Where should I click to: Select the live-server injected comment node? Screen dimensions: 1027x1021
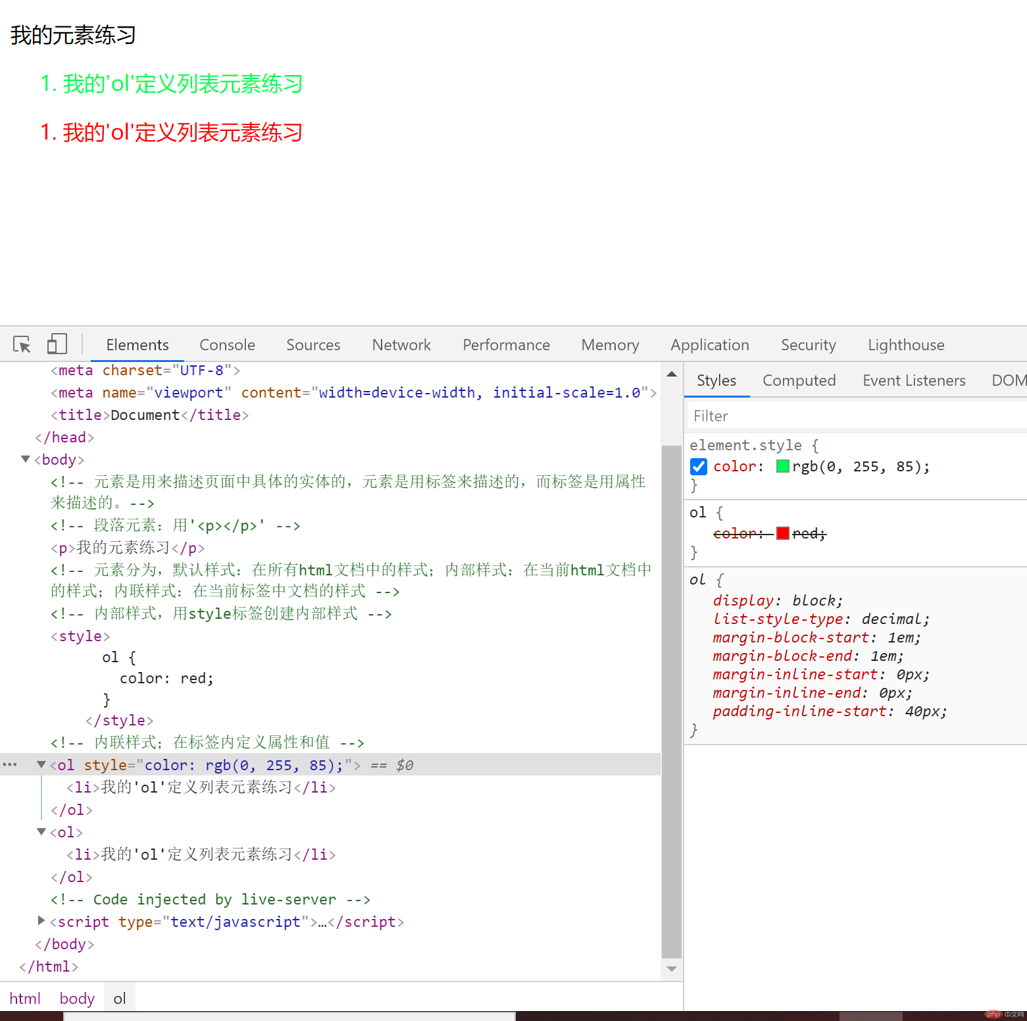(211, 899)
